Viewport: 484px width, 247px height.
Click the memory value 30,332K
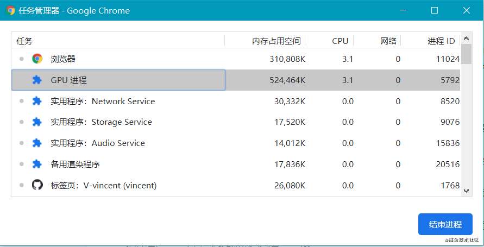(290, 101)
